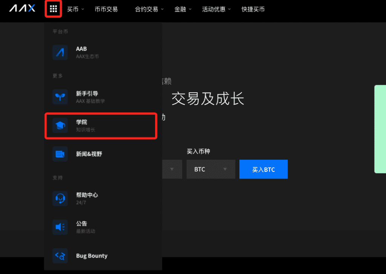This screenshot has width=386, height=274.
Task: Click the 帮助中心 headset icon
Action: point(60,198)
